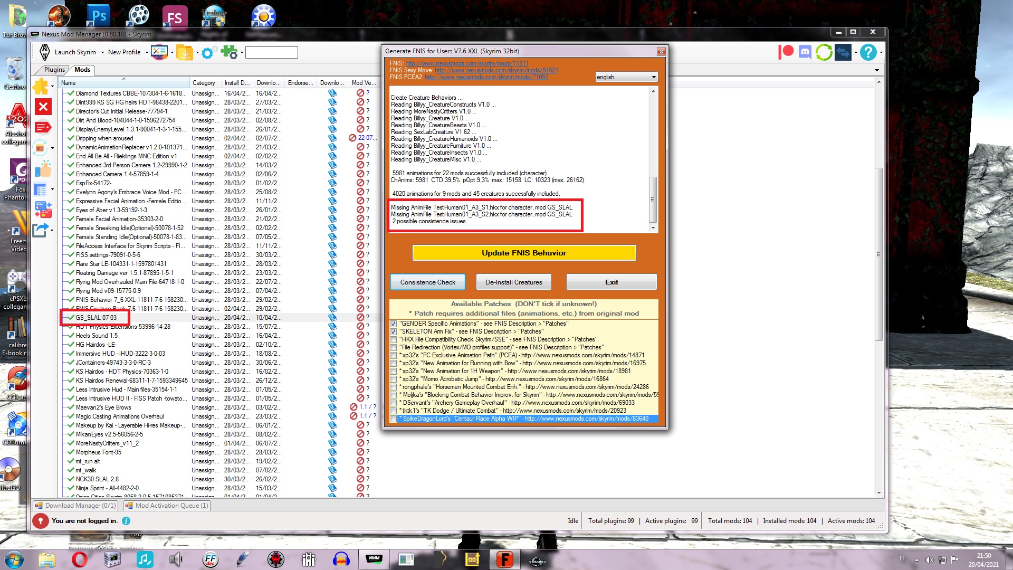The height and width of the screenshot is (570, 1013).
Task: Click the mod list vertical scrollbar
Action: [878, 253]
